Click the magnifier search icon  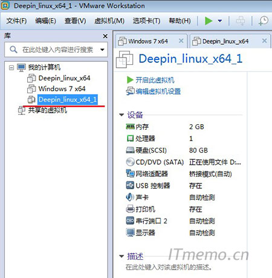13,50
